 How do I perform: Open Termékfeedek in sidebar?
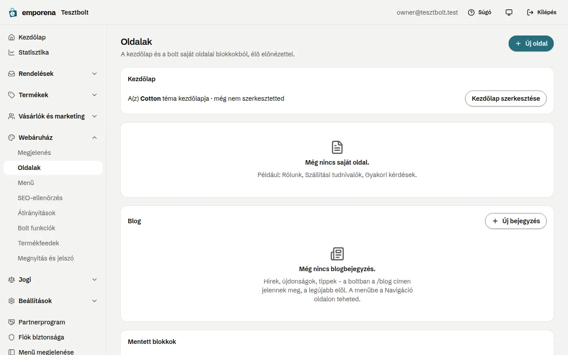[53, 243]
